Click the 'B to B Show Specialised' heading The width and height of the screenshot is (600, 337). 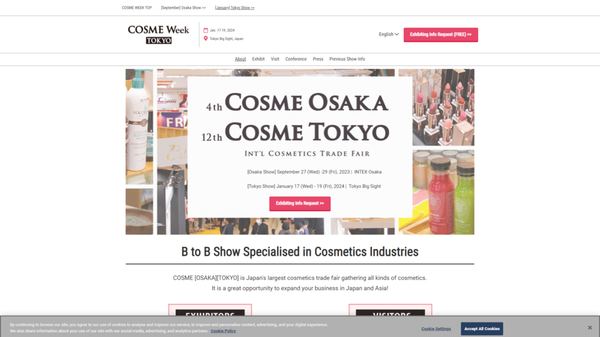300,252
